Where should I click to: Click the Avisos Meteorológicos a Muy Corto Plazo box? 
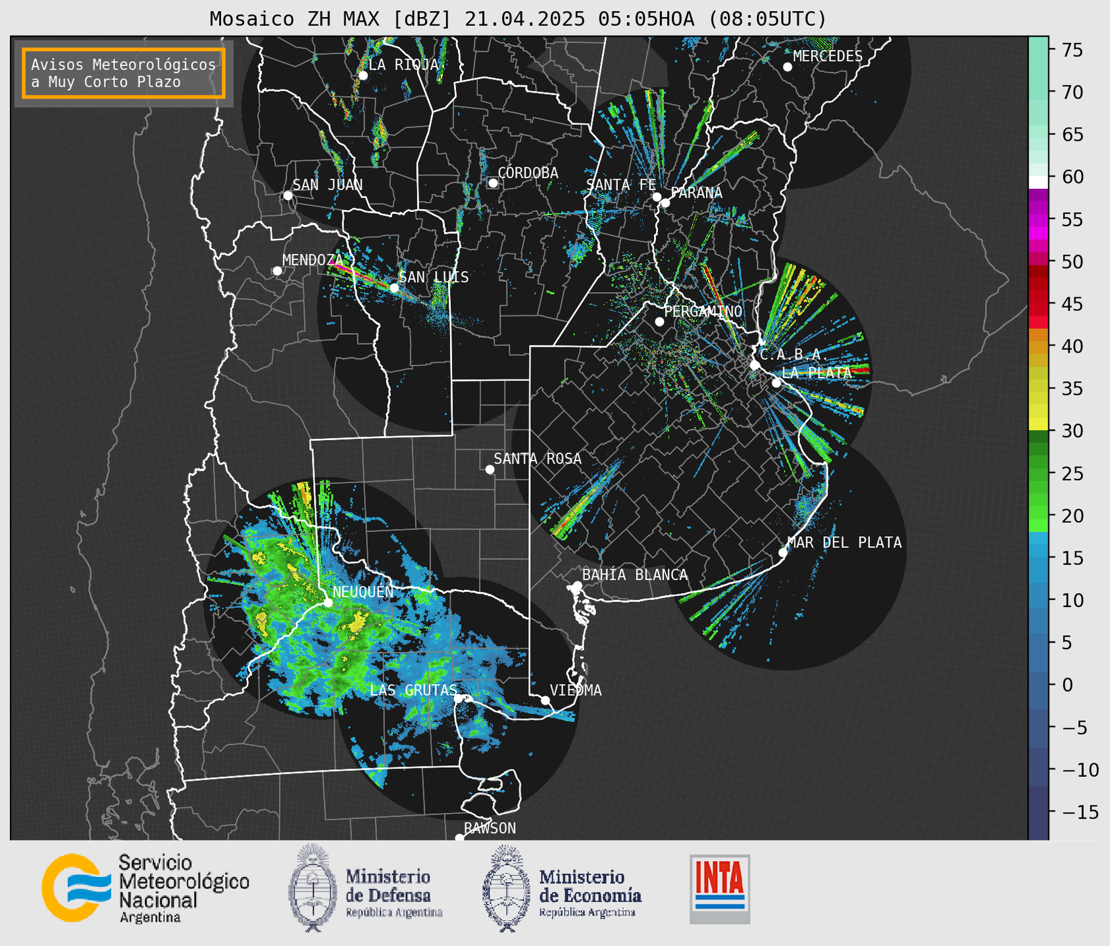pos(124,73)
